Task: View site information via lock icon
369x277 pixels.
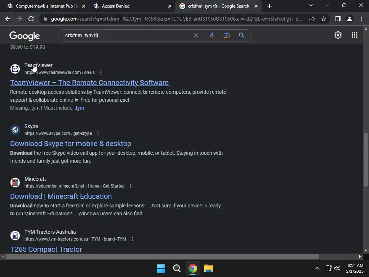Action: pyautogui.click(x=45, y=19)
